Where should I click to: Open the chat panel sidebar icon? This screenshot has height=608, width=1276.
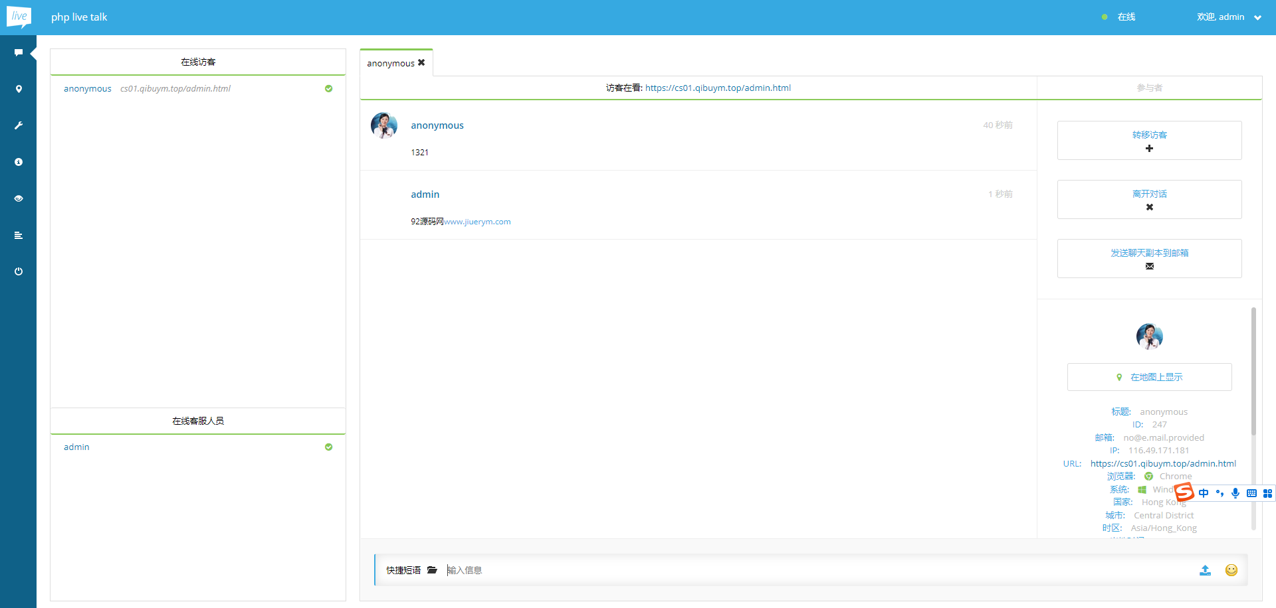pos(19,52)
